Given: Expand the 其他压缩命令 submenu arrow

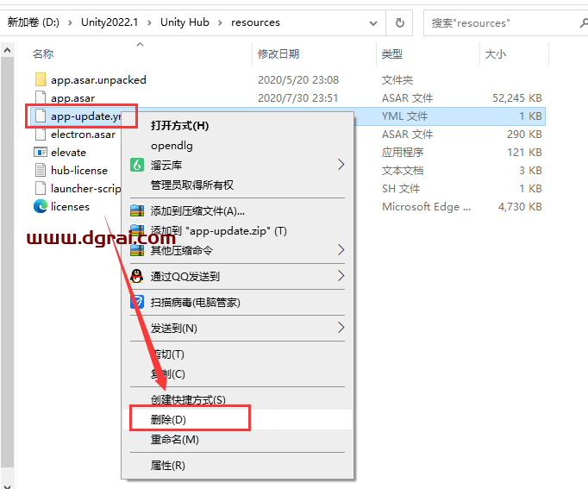Looking at the screenshot, I should click(x=341, y=249).
